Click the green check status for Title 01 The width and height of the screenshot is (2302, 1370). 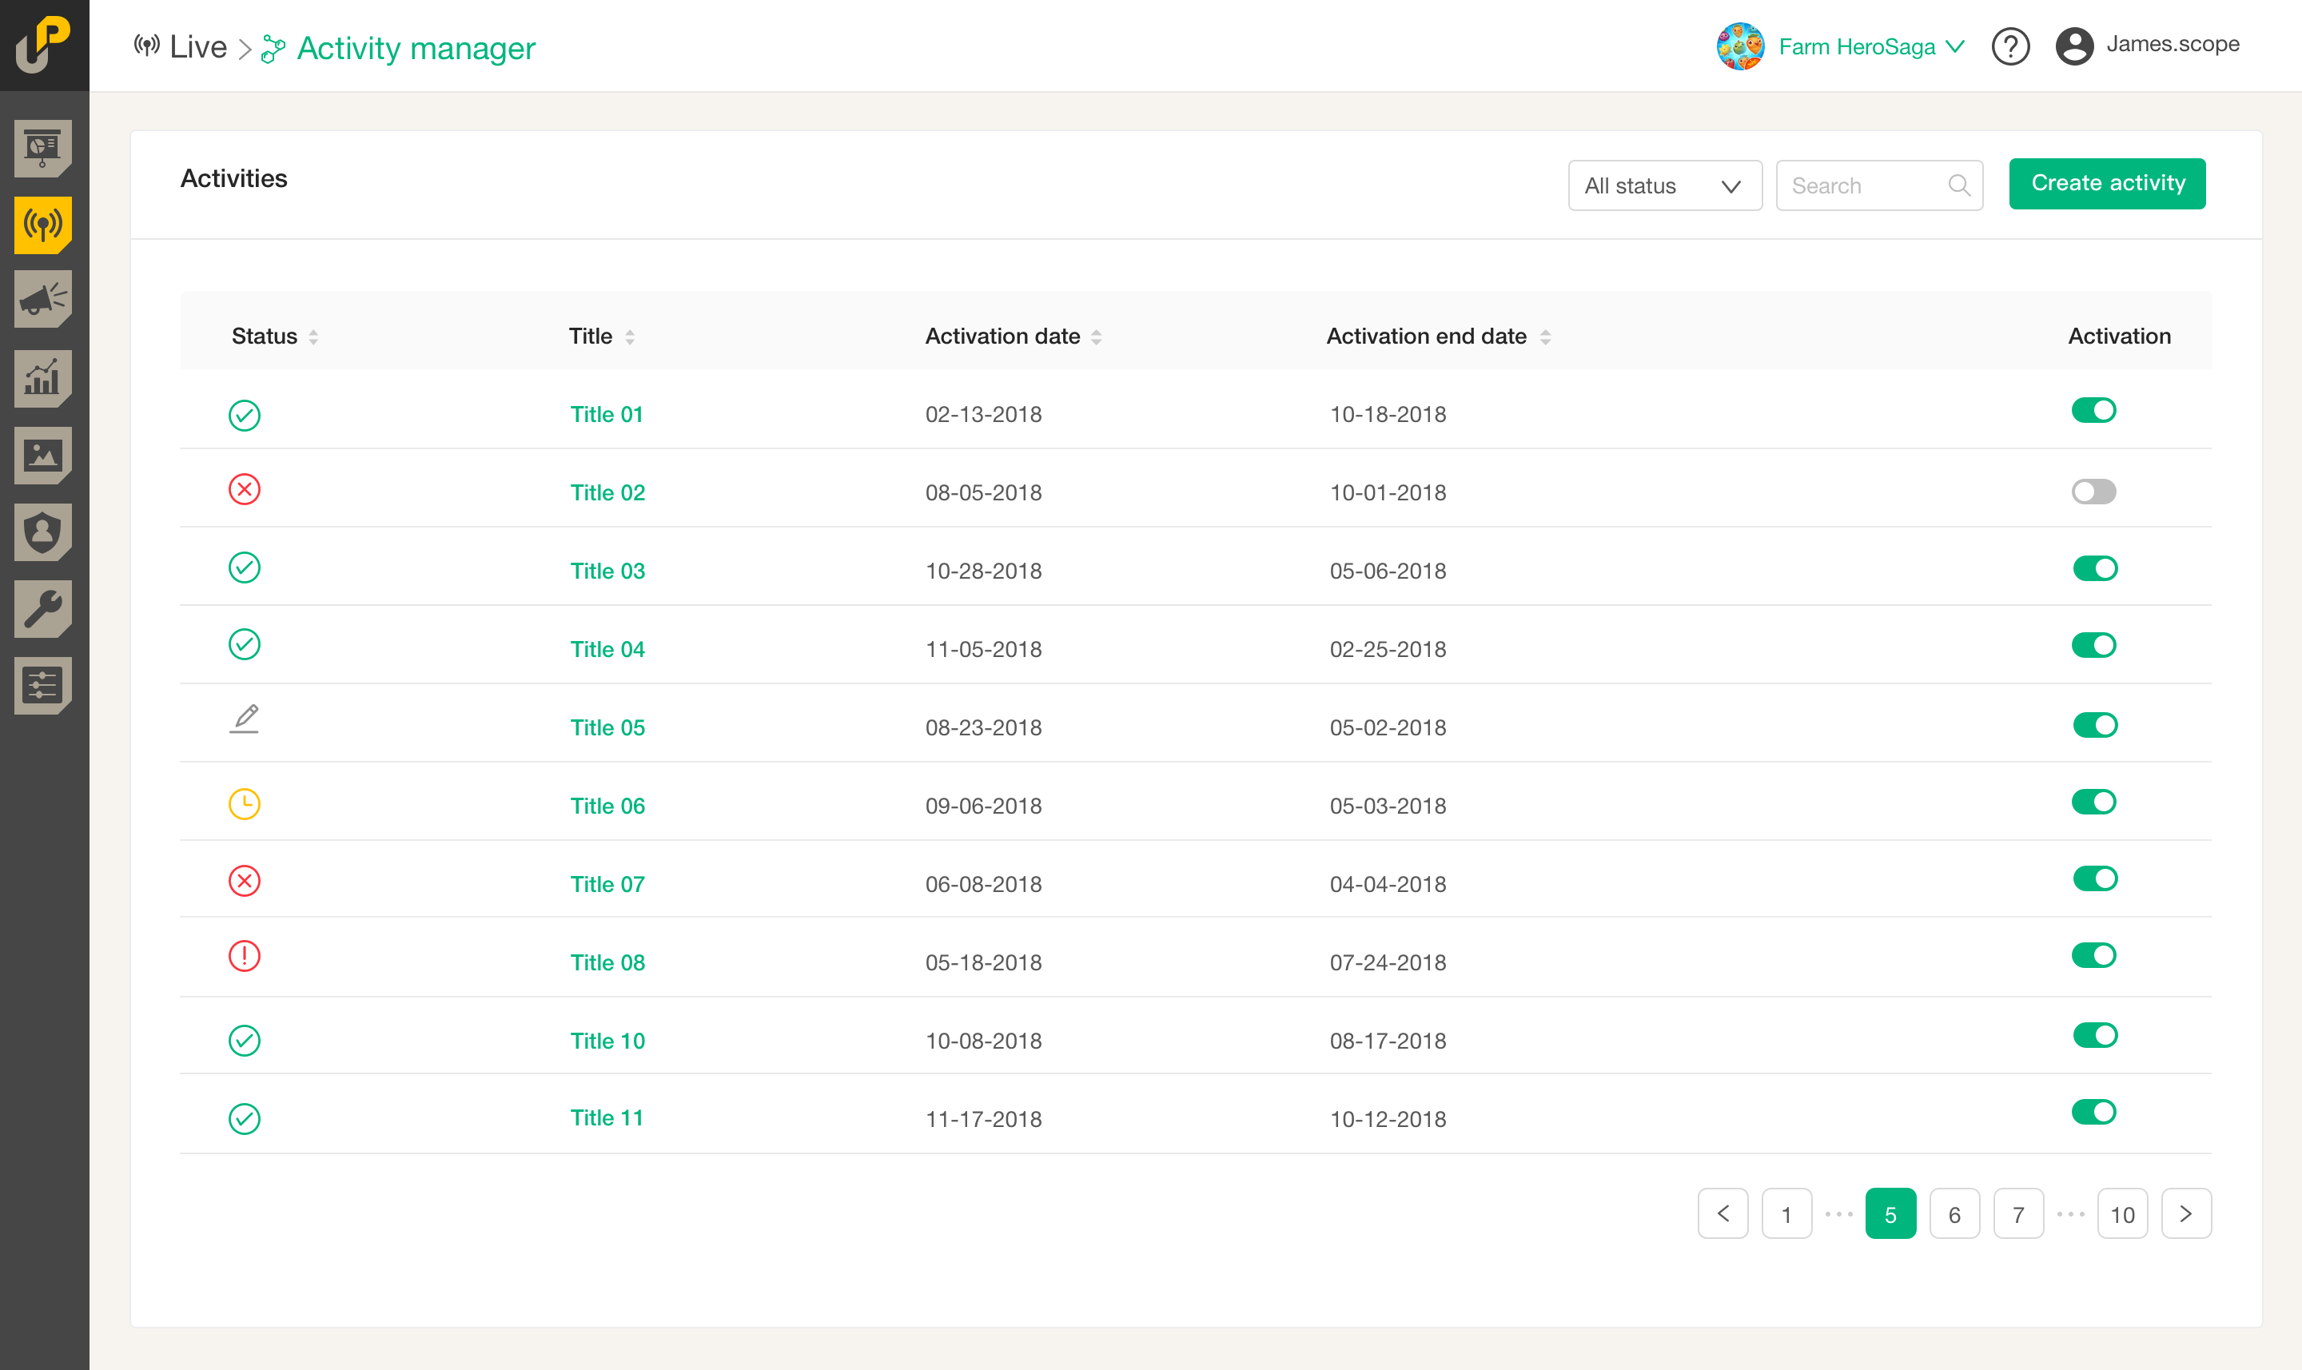click(244, 416)
